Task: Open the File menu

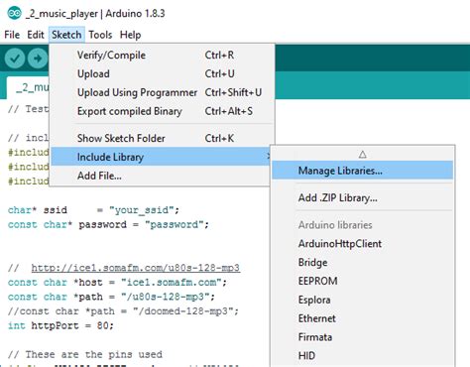Action: tap(12, 35)
